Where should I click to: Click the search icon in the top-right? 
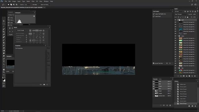(192, 5)
